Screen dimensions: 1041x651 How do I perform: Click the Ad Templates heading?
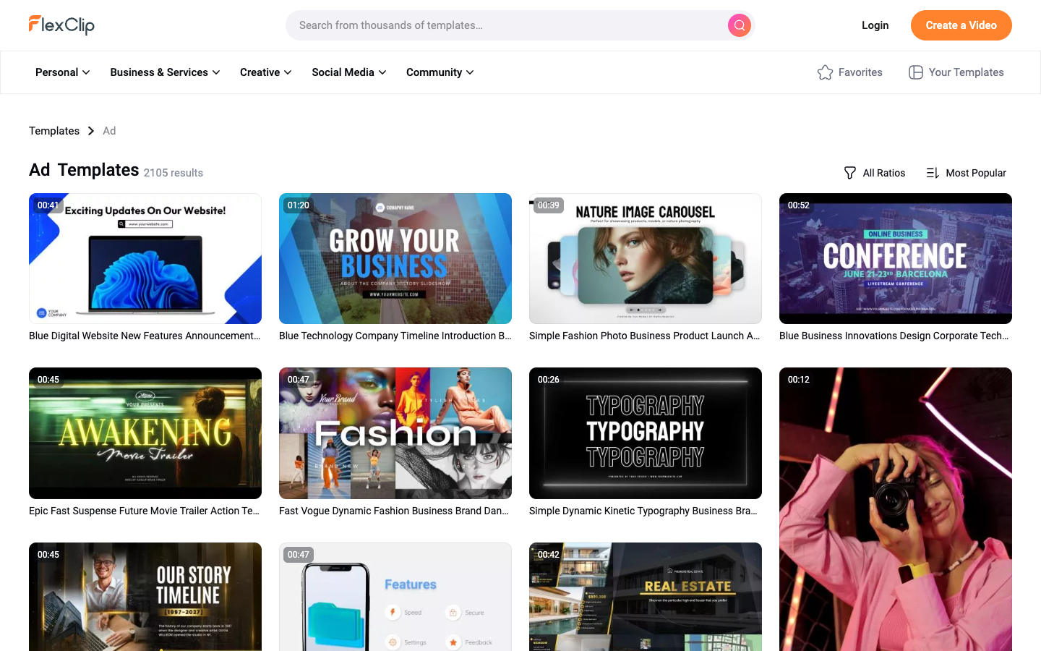(x=84, y=170)
